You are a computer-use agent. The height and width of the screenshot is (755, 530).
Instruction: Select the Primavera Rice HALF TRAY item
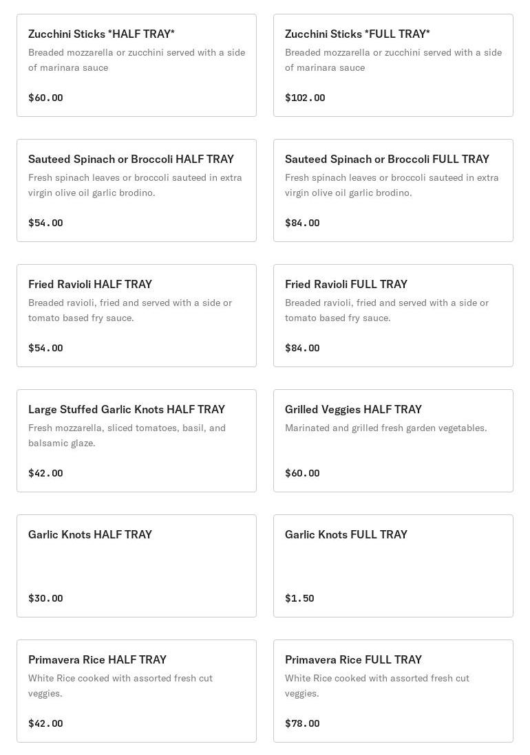click(x=97, y=659)
